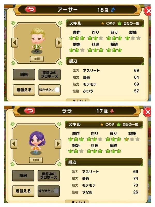Select the page counter tab below アーサー's stats
This screenshot has height=207, width=155.
click(78, 100)
